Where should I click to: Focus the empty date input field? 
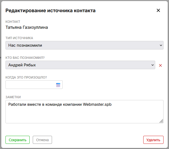click(30, 85)
